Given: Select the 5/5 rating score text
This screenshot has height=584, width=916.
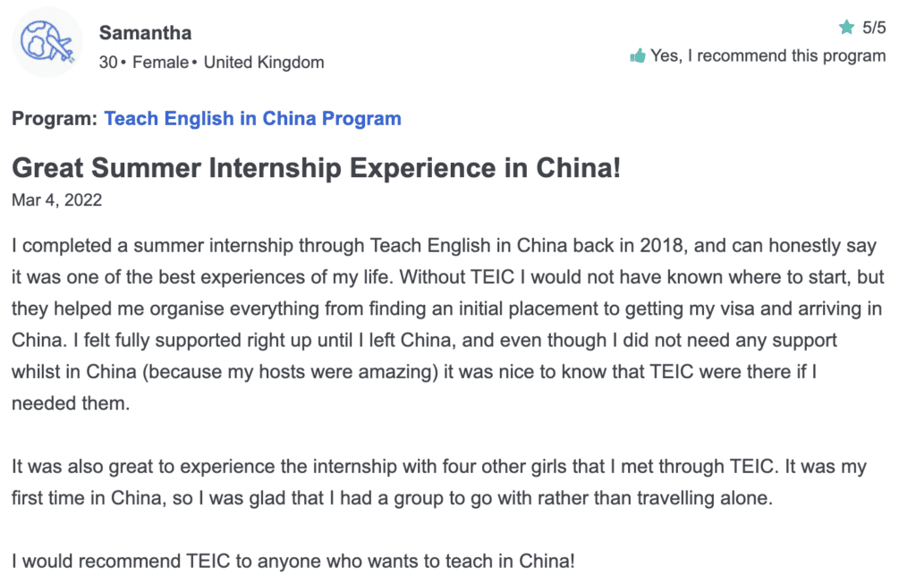Looking at the screenshot, I should pos(874,28).
